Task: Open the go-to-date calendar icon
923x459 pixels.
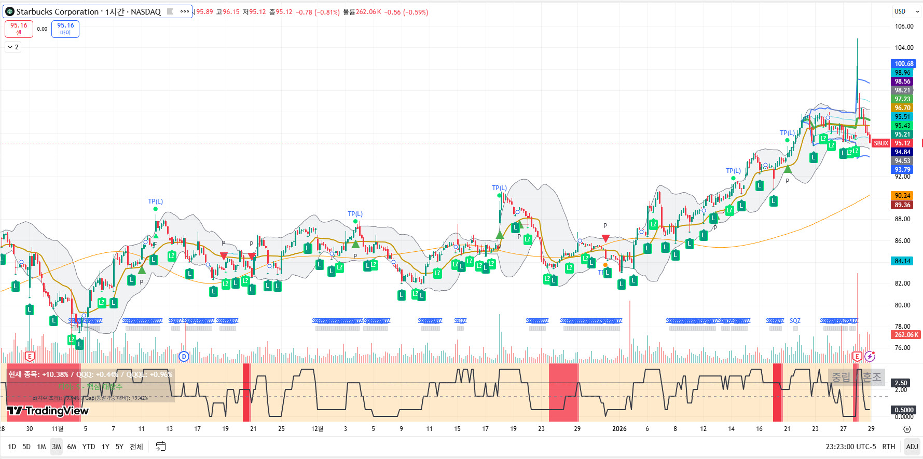Action: click(x=161, y=447)
